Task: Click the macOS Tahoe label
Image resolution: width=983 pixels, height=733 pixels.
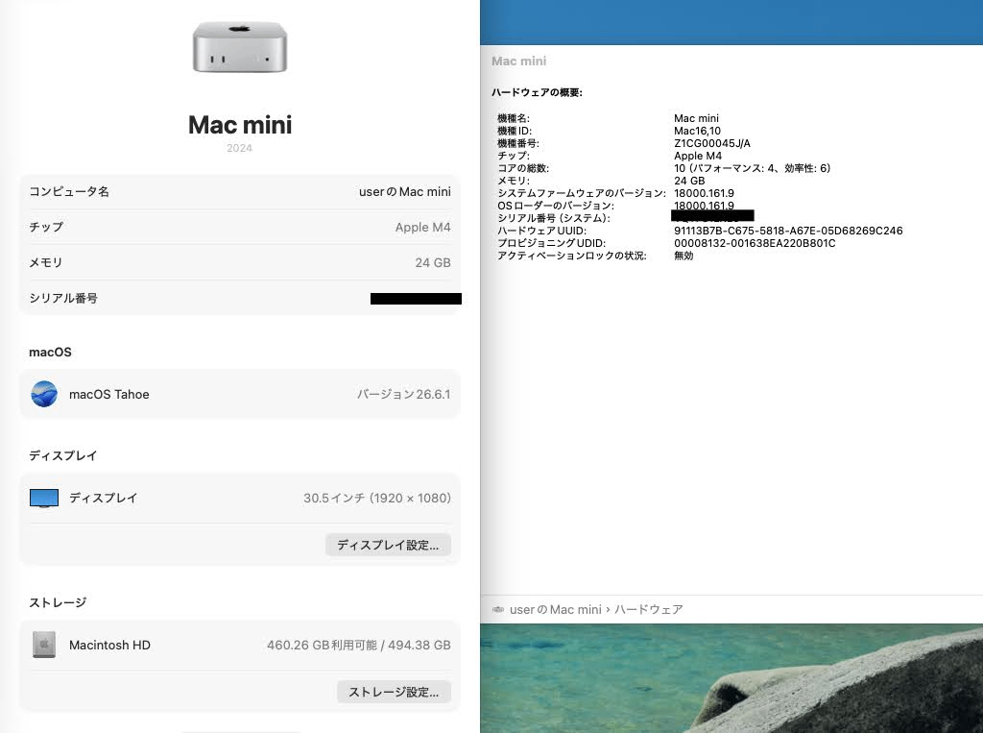Action: click(x=109, y=394)
